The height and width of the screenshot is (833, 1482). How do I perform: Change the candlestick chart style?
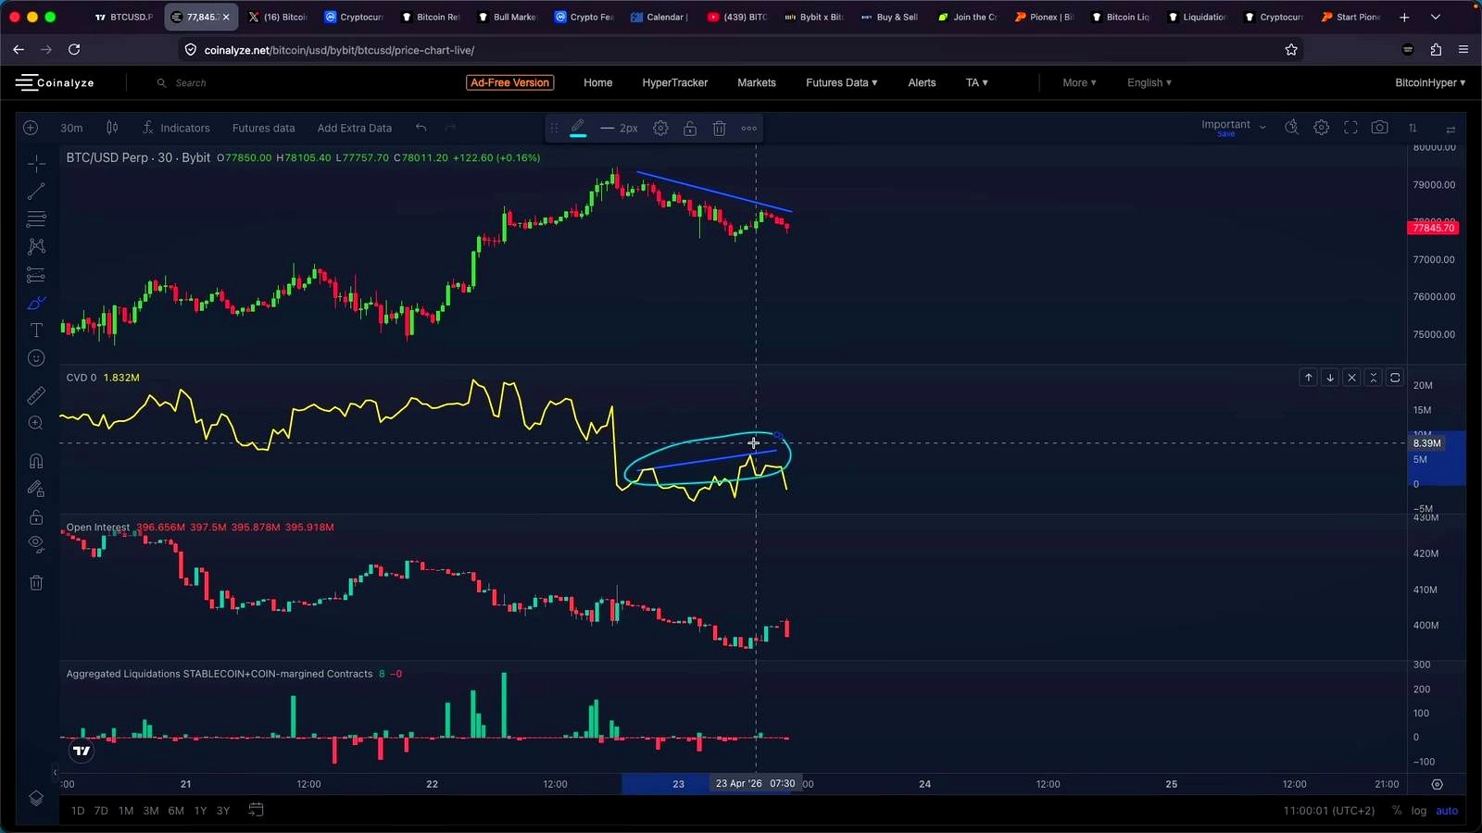(x=112, y=128)
